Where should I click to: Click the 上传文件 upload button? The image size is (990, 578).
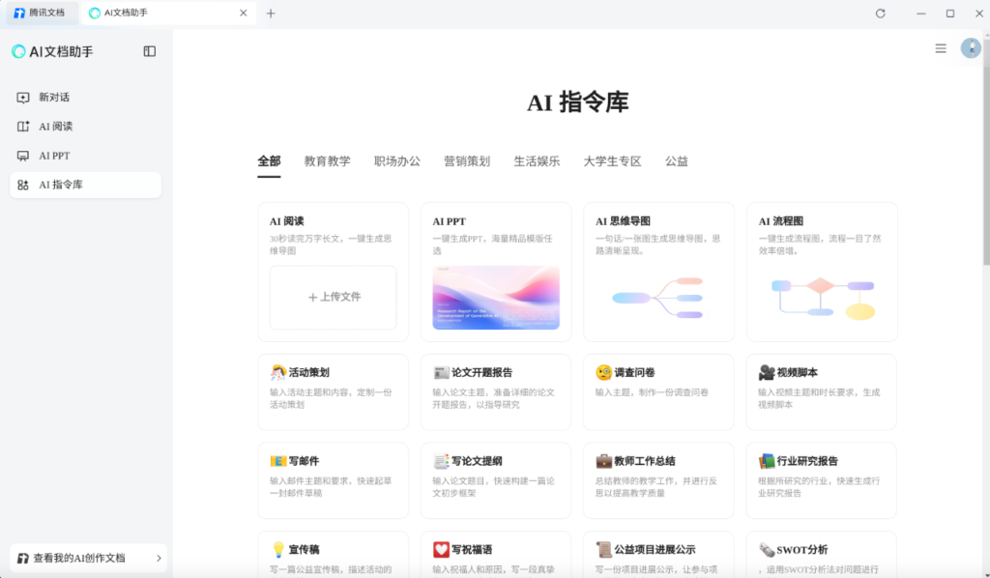(333, 297)
